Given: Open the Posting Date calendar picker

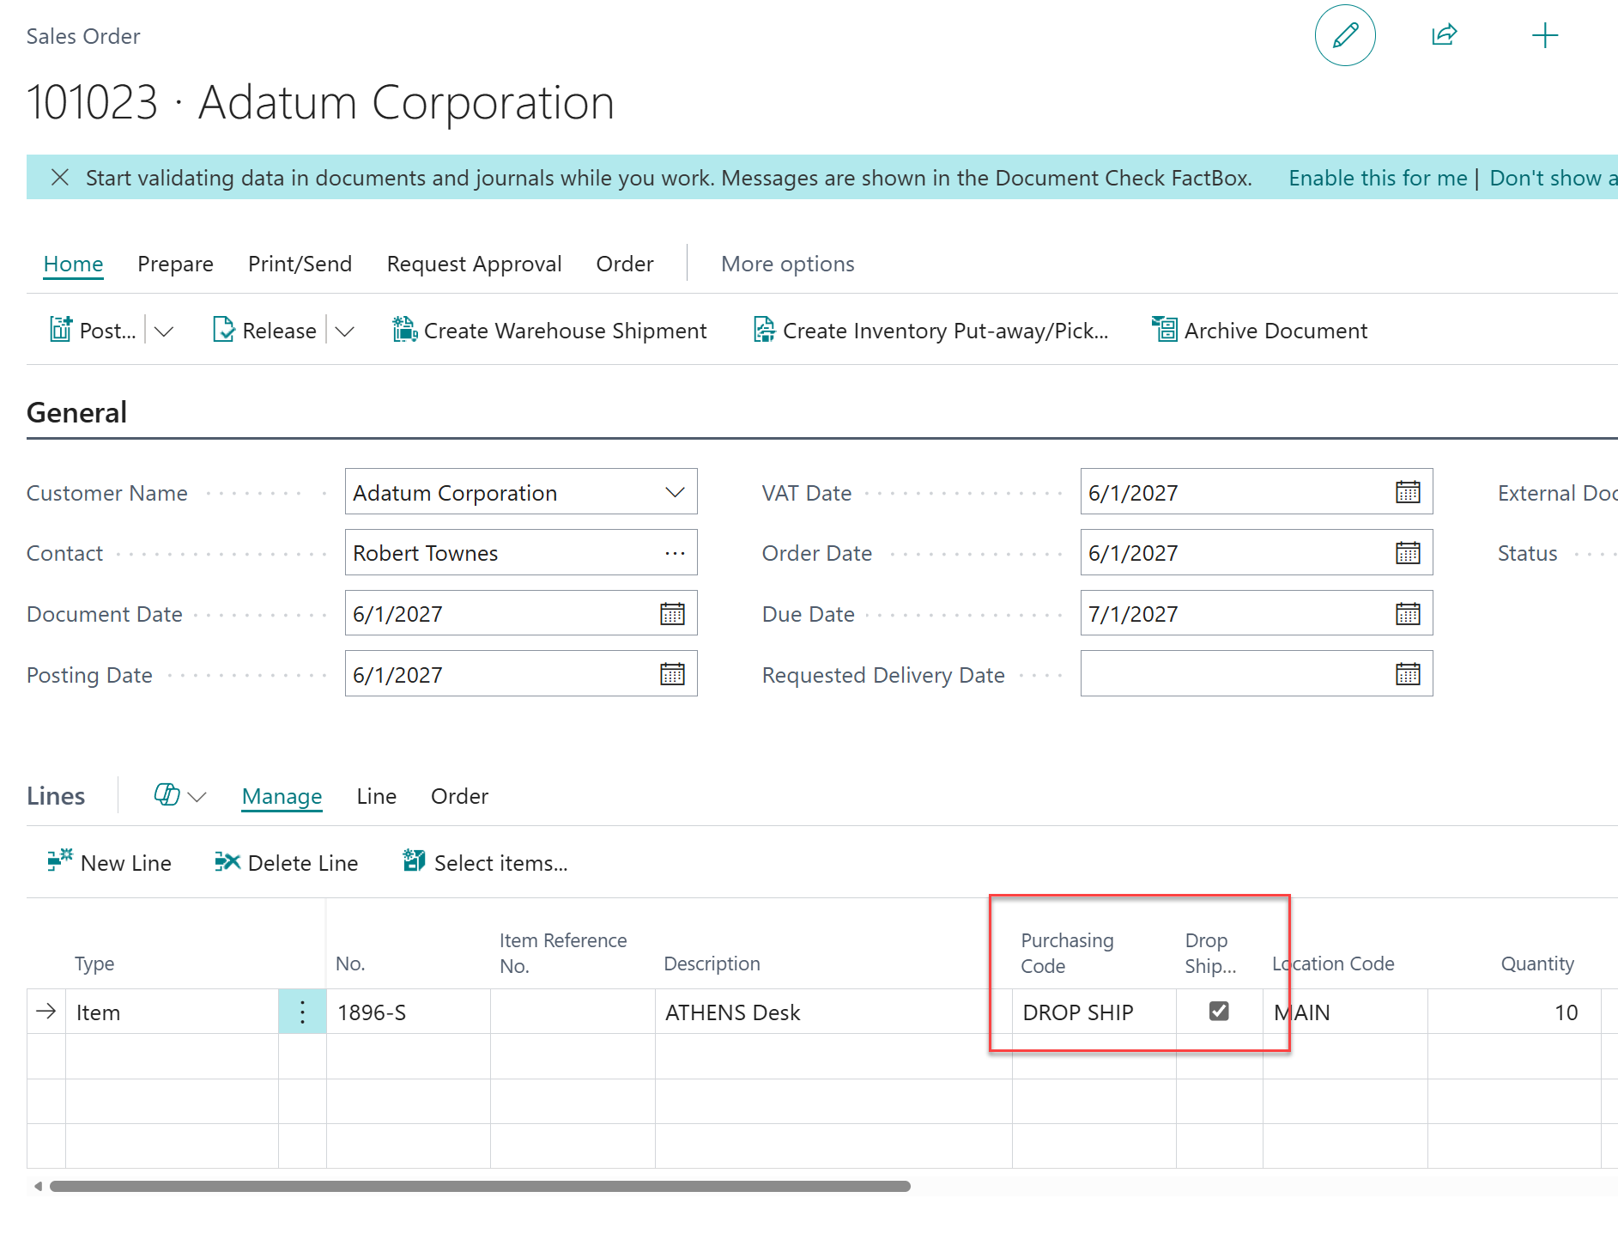Looking at the screenshot, I should [x=672, y=674].
